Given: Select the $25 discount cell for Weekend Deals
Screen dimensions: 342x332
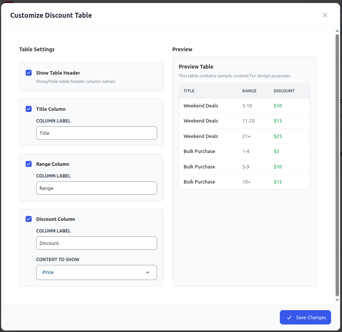Looking at the screenshot, I should coord(278,136).
